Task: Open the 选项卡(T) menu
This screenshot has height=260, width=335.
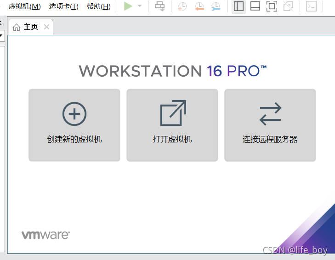Action: coord(64,6)
